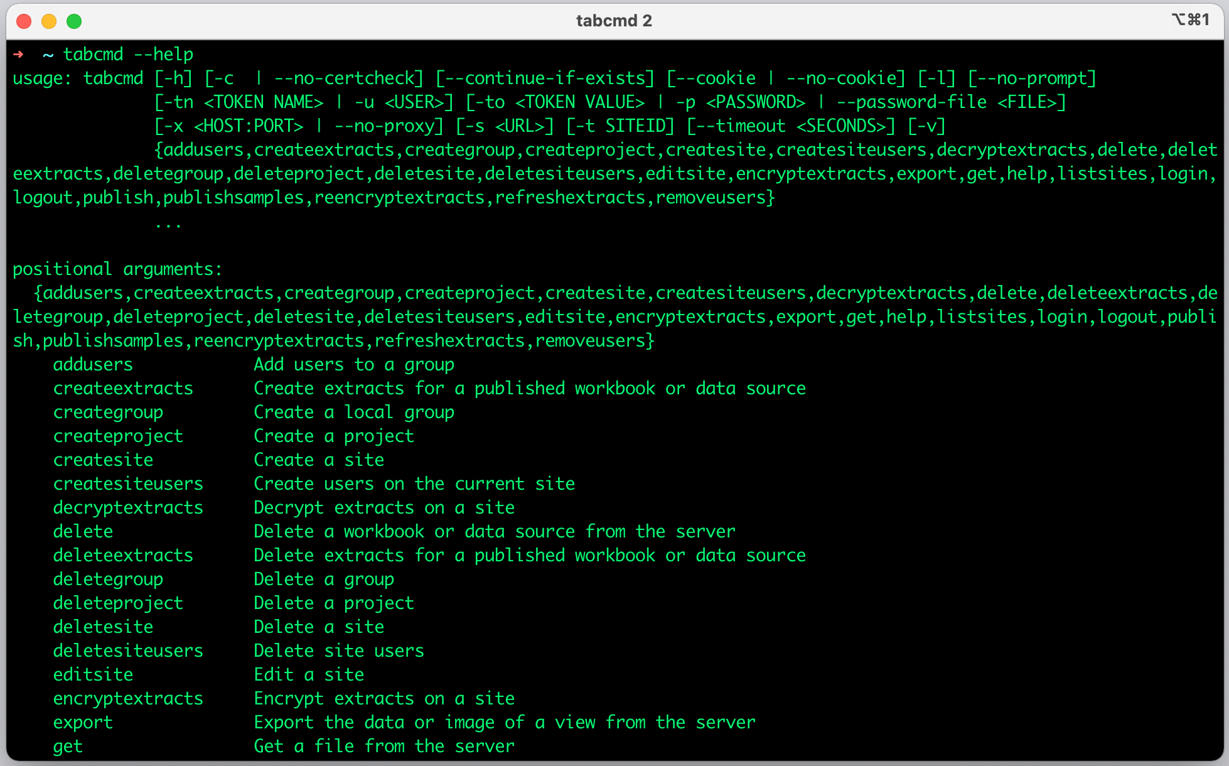Click the tilde home directory in prompt
Image resolution: width=1229 pixels, height=766 pixels.
coord(48,55)
